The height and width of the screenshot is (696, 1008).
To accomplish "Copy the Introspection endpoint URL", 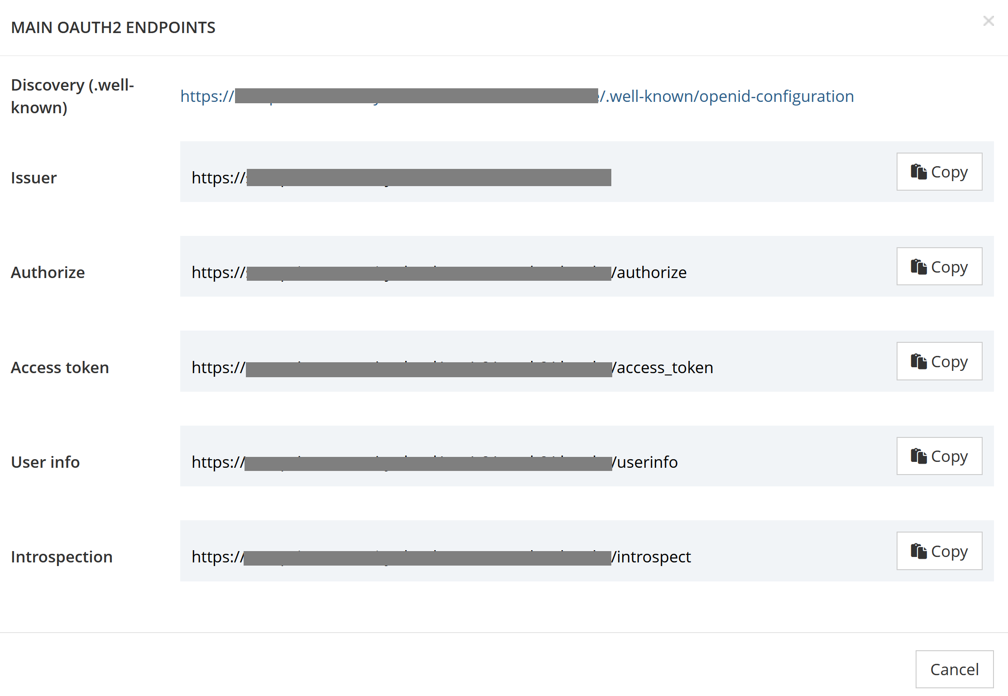I will [x=939, y=551].
